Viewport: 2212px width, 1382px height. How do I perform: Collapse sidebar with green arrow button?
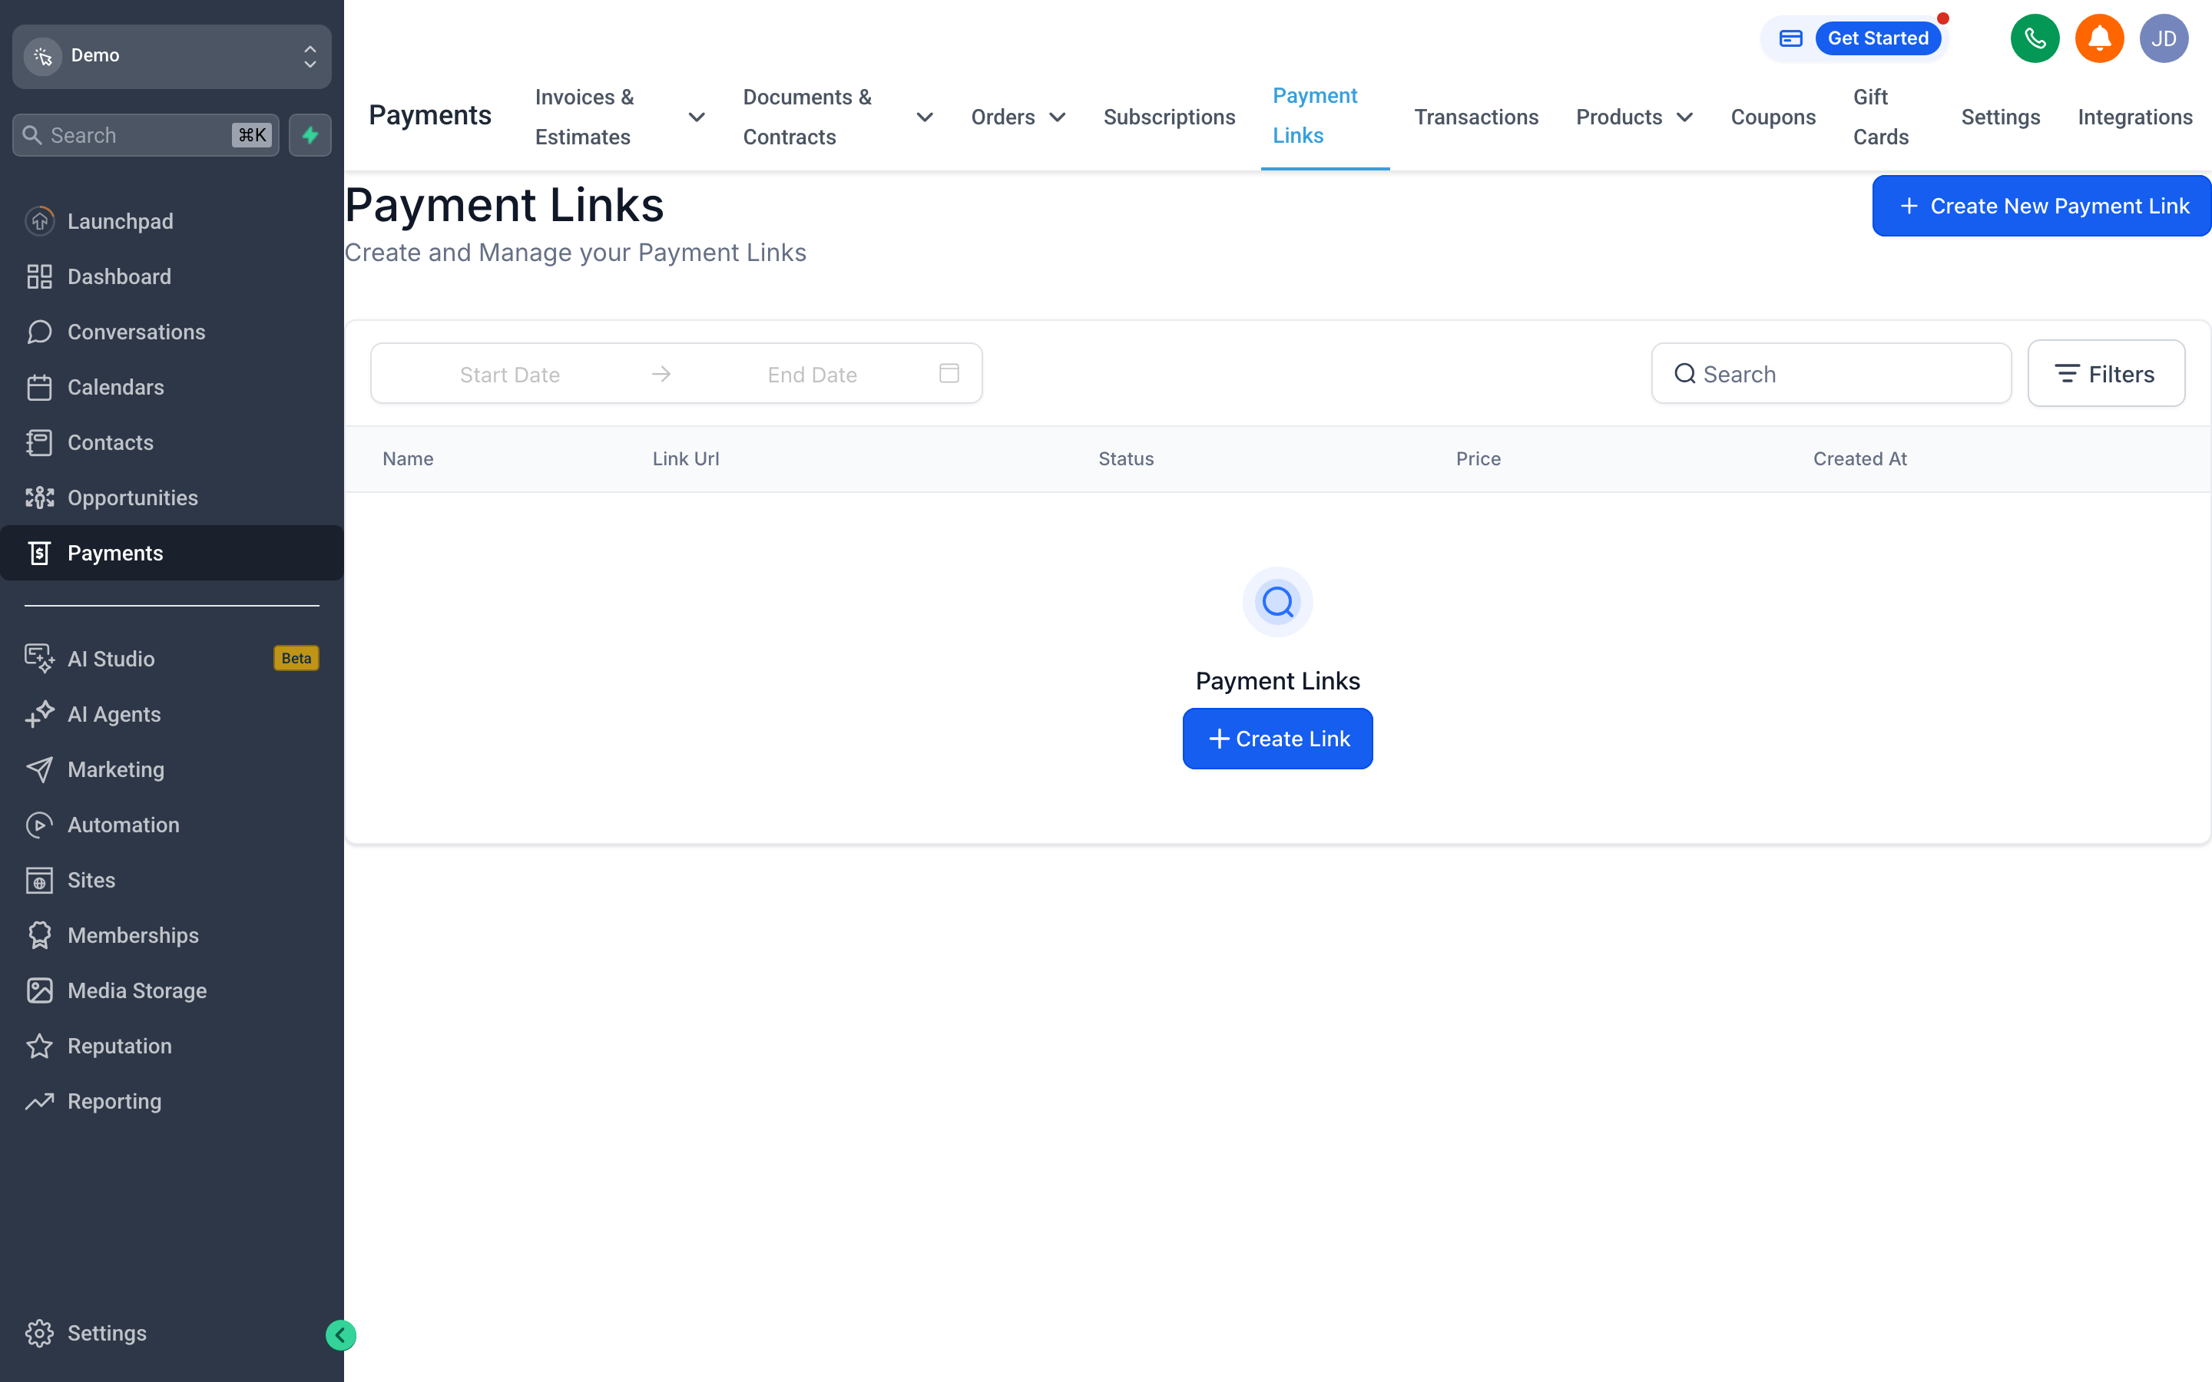tap(340, 1335)
